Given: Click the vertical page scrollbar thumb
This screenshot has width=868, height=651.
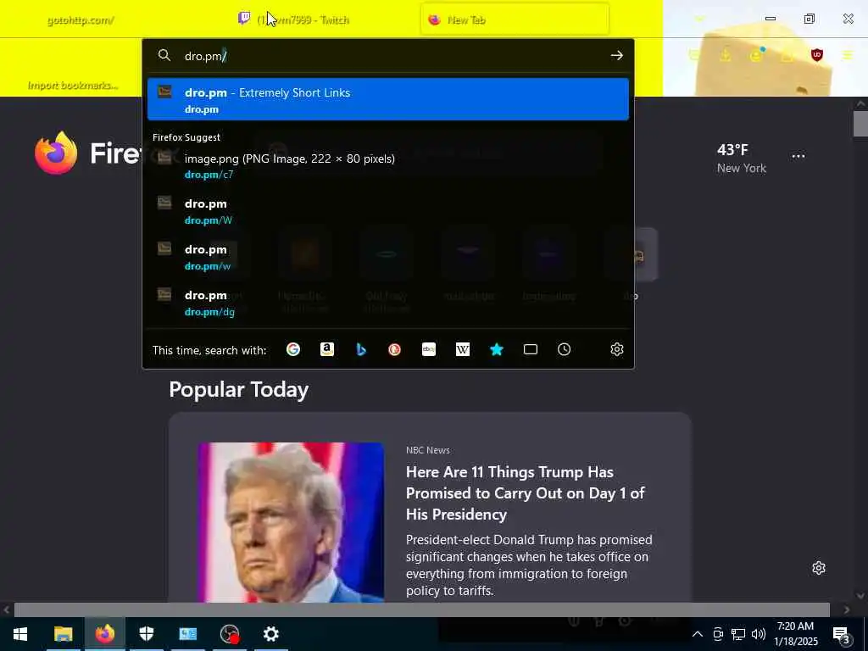Looking at the screenshot, I should point(860,124).
